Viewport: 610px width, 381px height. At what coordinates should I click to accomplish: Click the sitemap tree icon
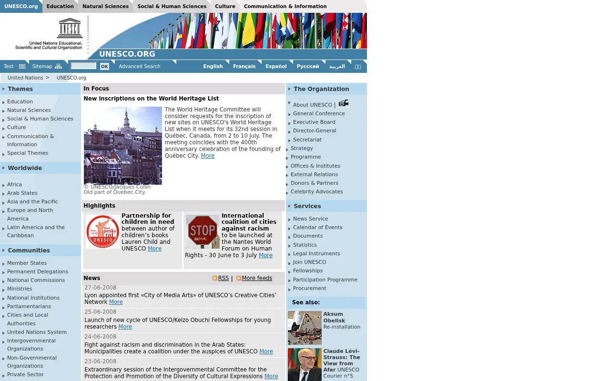[x=58, y=66]
